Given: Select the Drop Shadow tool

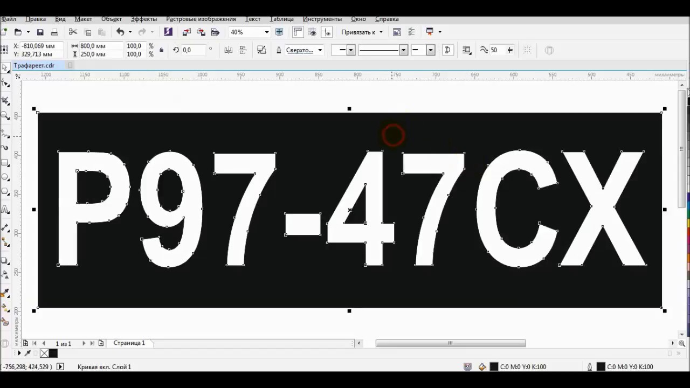Looking at the screenshot, I should click(5, 261).
